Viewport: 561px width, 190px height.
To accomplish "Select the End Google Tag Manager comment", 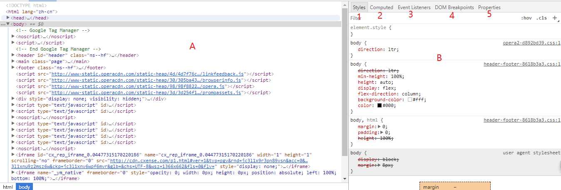I will click(x=58, y=49).
